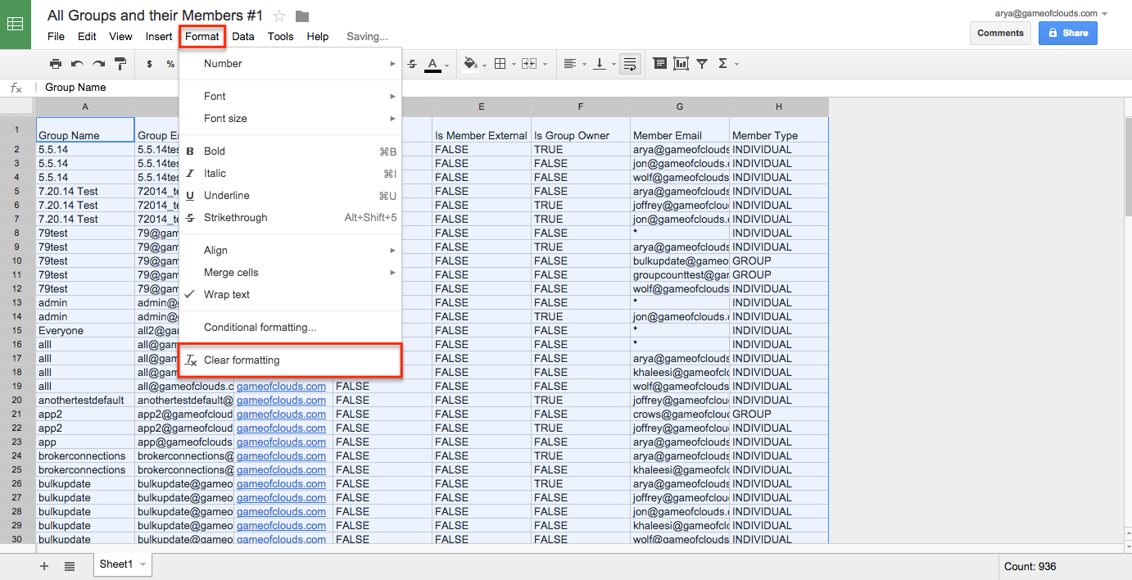Choose Clear formatting from menu

tap(290, 360)
